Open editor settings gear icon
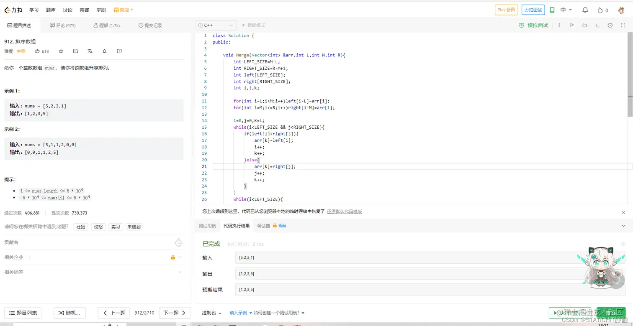 [610, 25]
